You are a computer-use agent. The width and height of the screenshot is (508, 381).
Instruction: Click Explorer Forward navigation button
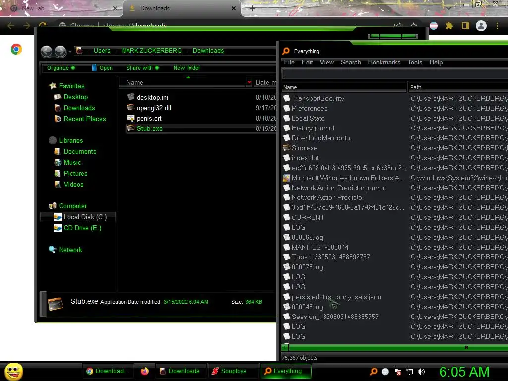coord(60,51)
